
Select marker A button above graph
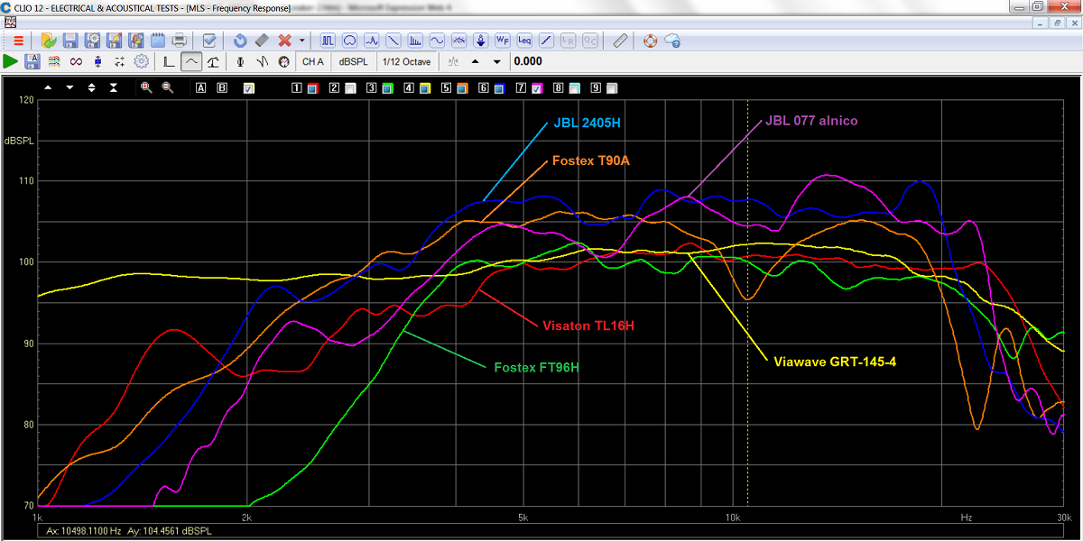[200, 87]
